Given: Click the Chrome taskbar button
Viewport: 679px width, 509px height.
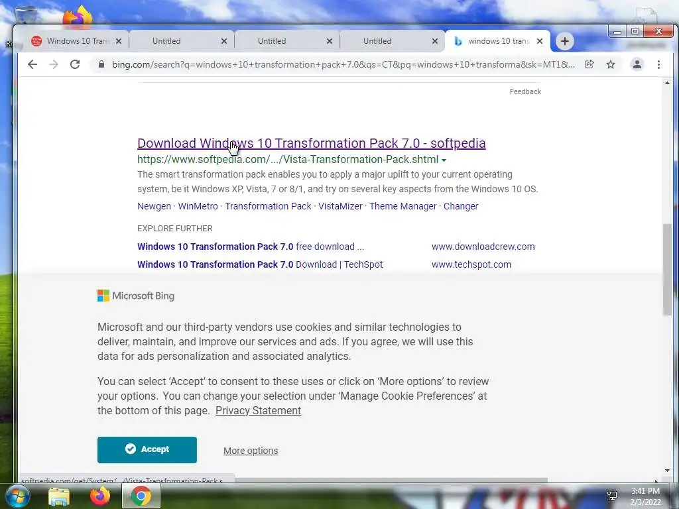Looking at the screenshot, I should pos(141,496).
